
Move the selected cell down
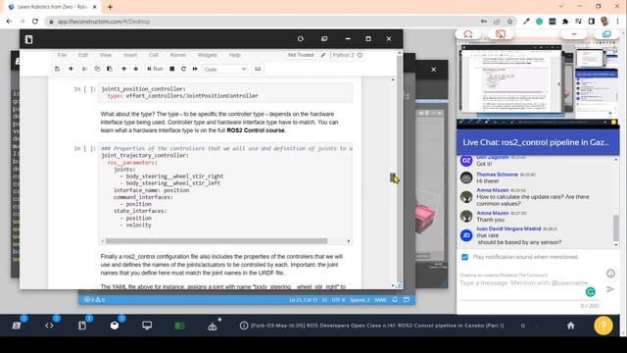pyautogui.click(x=136, y=69)
